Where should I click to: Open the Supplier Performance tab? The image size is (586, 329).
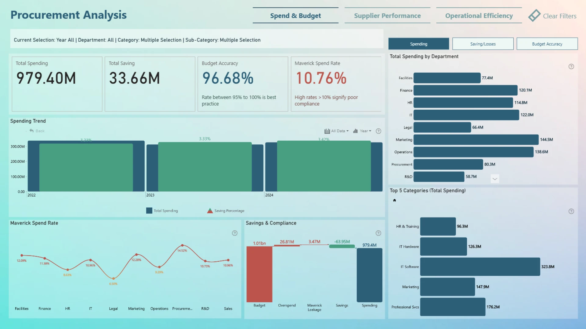[387, 16]
